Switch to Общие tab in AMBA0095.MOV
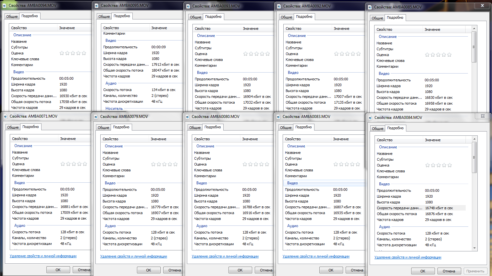Image resolution: width=492 pixels, height=276 pixels. click(x=104, y=17)
